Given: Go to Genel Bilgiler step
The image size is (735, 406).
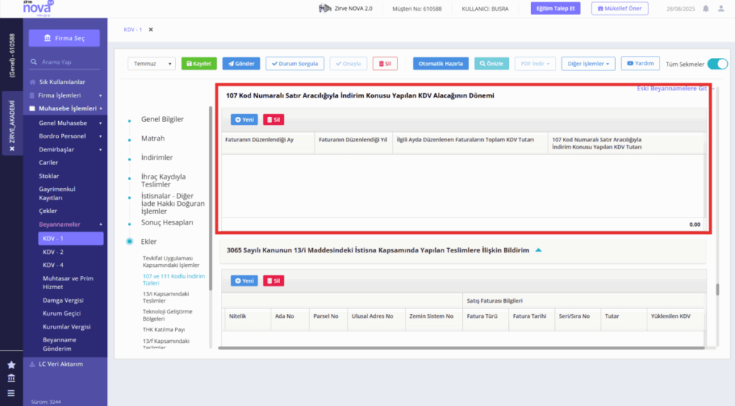Looking at the screenshot, I should pyautogui.click(x=162, y=119).
